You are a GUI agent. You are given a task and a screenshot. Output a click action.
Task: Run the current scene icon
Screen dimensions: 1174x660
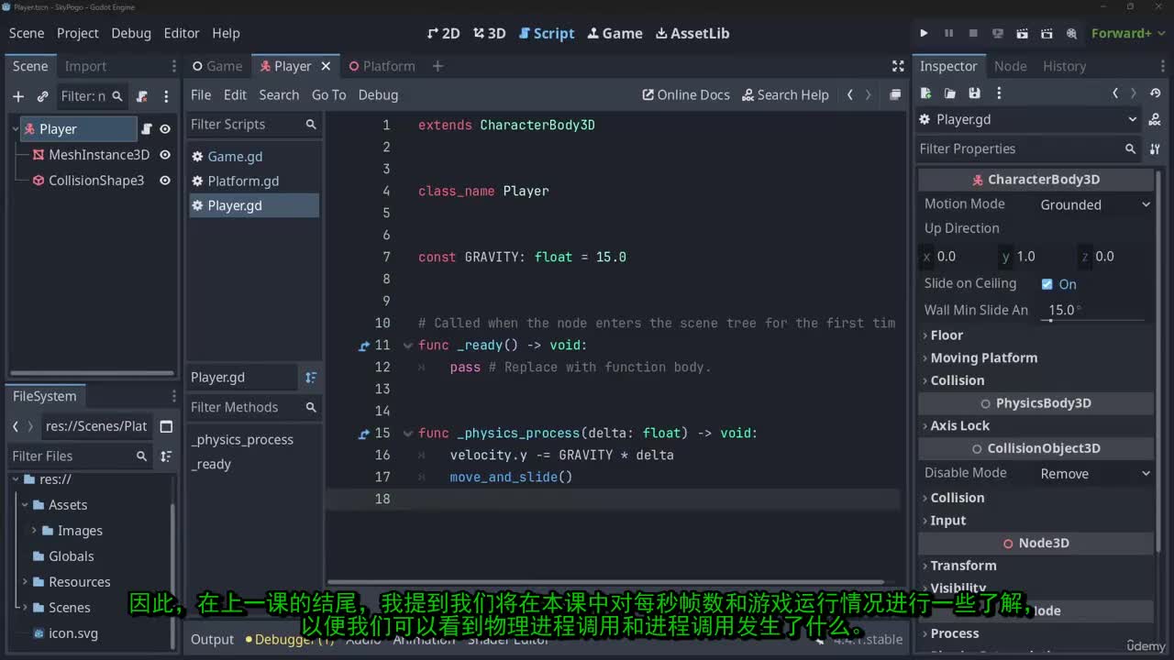[x=1023, y=33]
